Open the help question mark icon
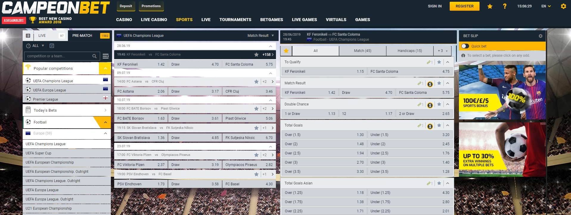Image resolution: width=571 pixels, height=215 pixels. 505,6
